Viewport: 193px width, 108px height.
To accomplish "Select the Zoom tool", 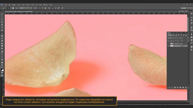I will click(x=2, y=65).
